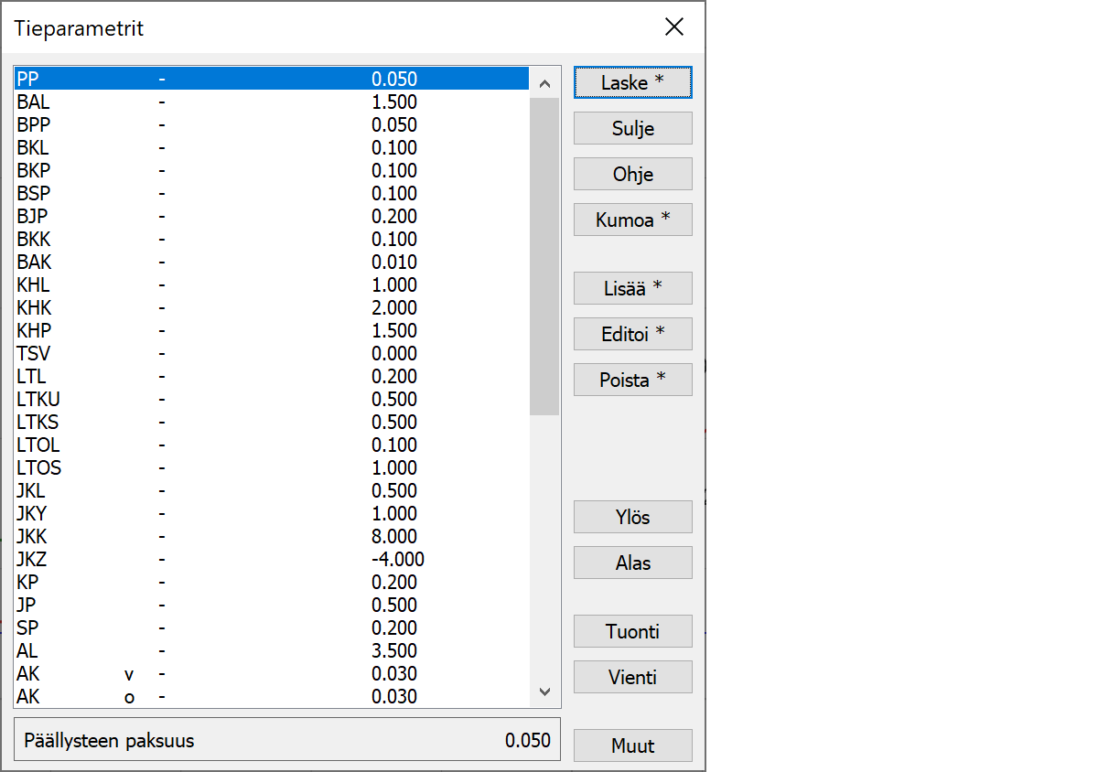Open the Muut options
1098x772 pixels.
point(632,745)
